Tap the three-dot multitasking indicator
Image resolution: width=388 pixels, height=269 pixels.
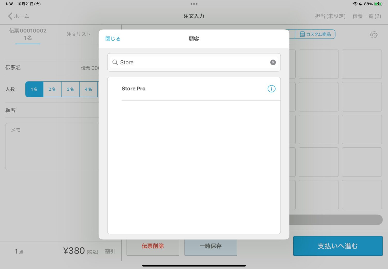(x=194, y=4)
